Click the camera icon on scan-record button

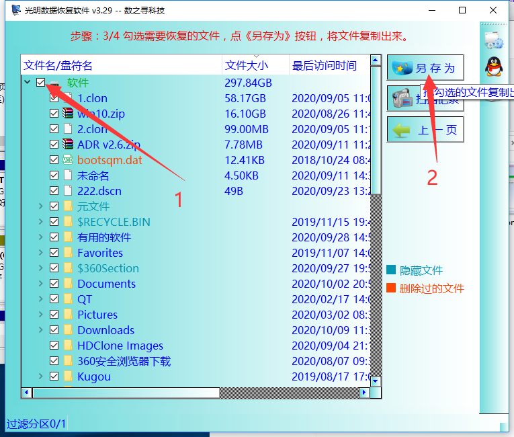tap(402, 98)
